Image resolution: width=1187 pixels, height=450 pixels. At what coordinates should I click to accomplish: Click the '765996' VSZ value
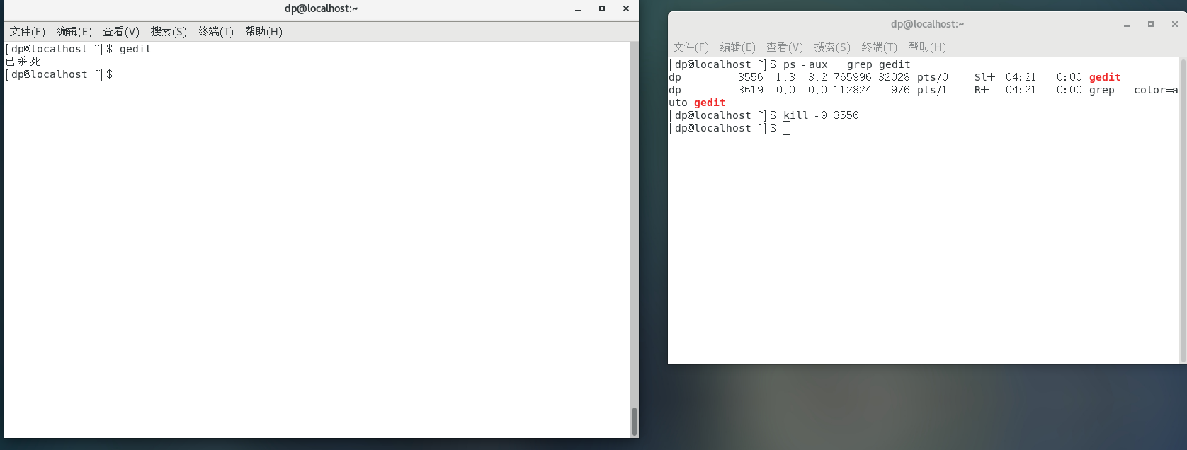[x=853, y=77]
